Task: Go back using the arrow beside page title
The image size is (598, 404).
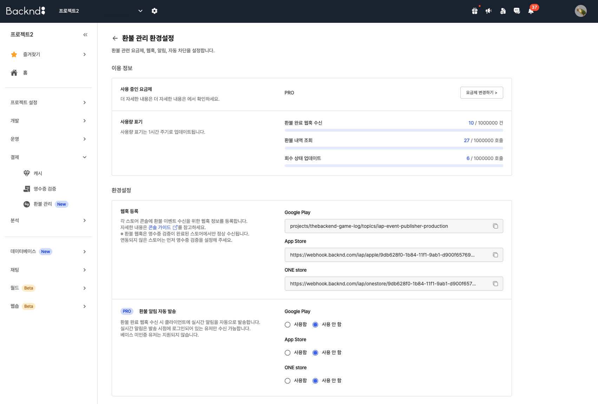Action: [x=115, y=38]
